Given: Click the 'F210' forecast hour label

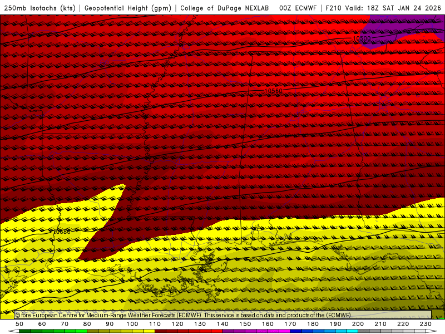Looking at the screenshot, I should 333,8.
